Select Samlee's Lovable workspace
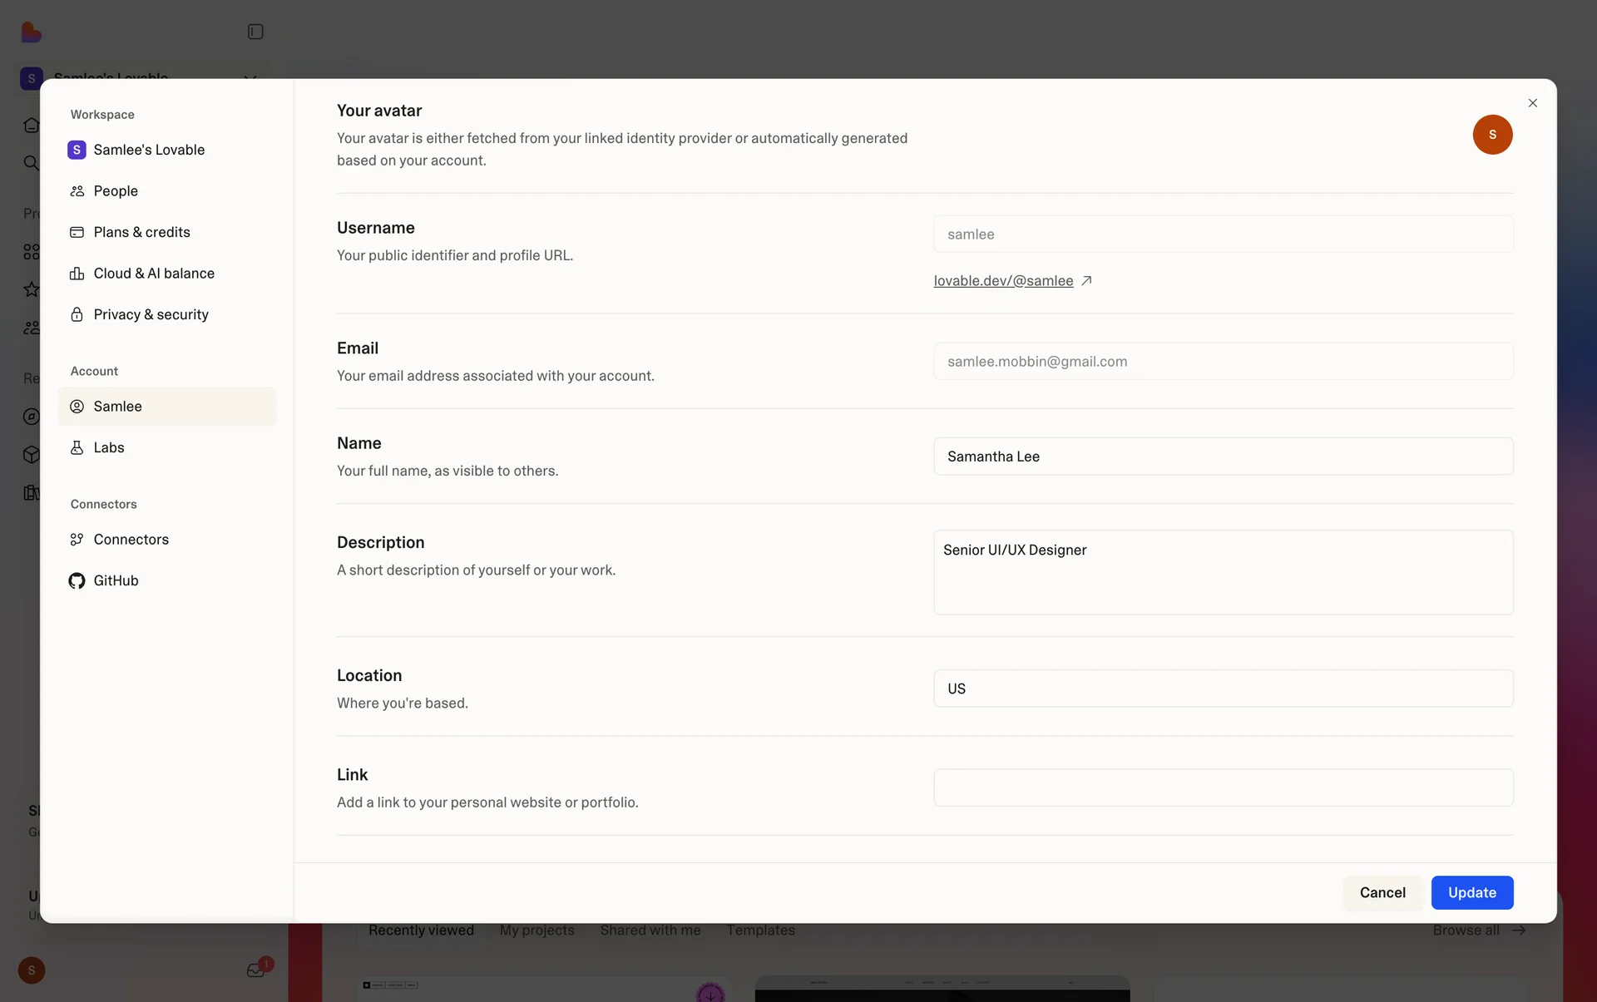Viewport: 1597px width, 1002px height. [x=148, y=150]
